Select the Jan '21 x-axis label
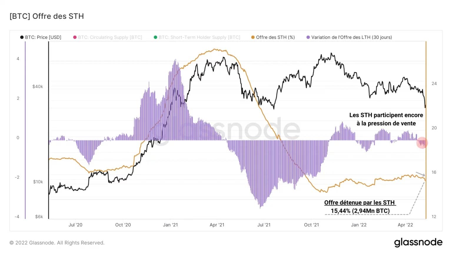Viewport: 452px width, 254px height. (x=170, y=225)
